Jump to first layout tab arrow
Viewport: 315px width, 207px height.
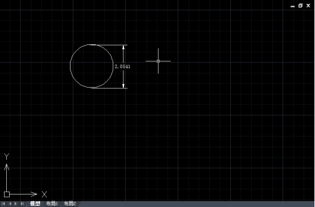click(3, 204)
